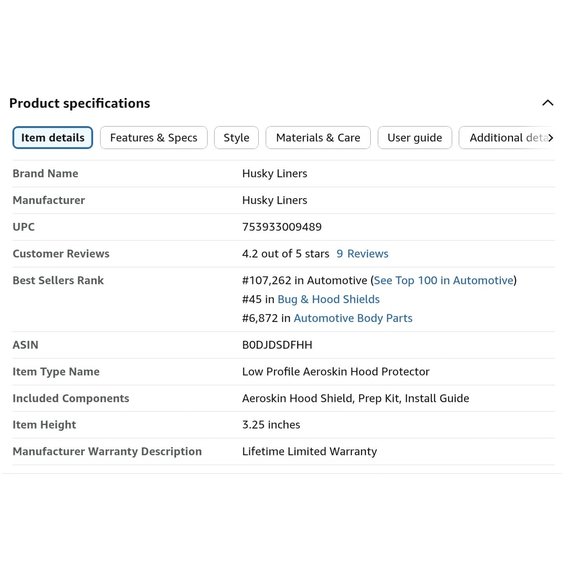Open the Style tab
The width and height of the screenshot is (565, 565).
click(236, 138)
